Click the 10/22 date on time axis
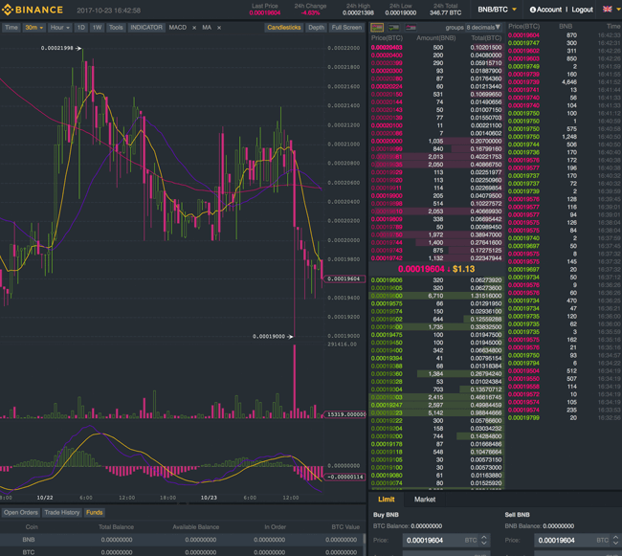Image resolution: width=622 pixels, height=556 pixels. 45,498
